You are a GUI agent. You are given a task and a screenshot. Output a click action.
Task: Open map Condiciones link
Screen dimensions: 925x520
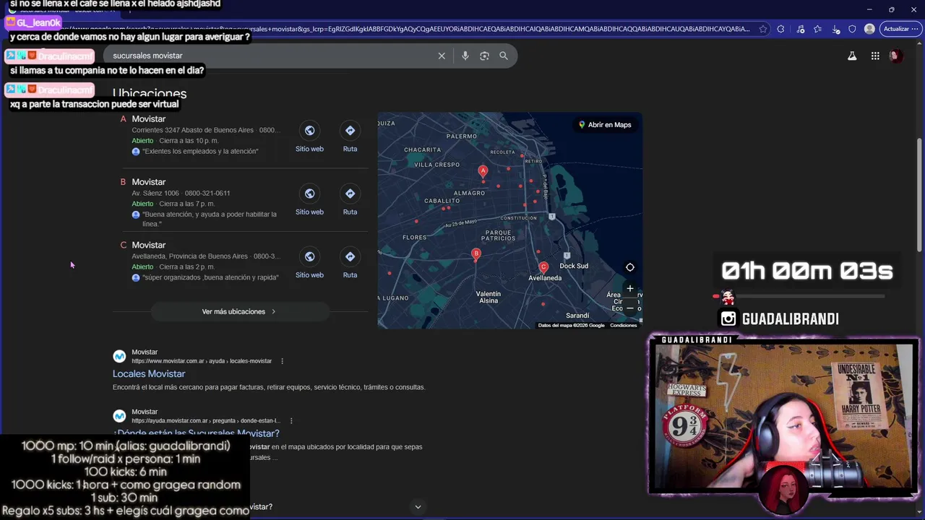pyautogui.click(x=623, y=326)
